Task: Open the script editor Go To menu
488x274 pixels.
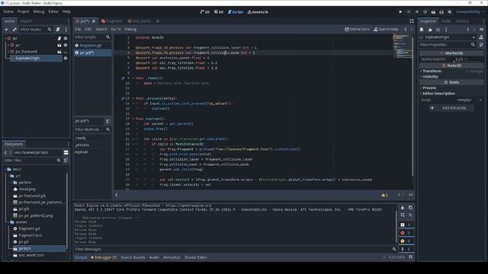Action: [116, 29]
